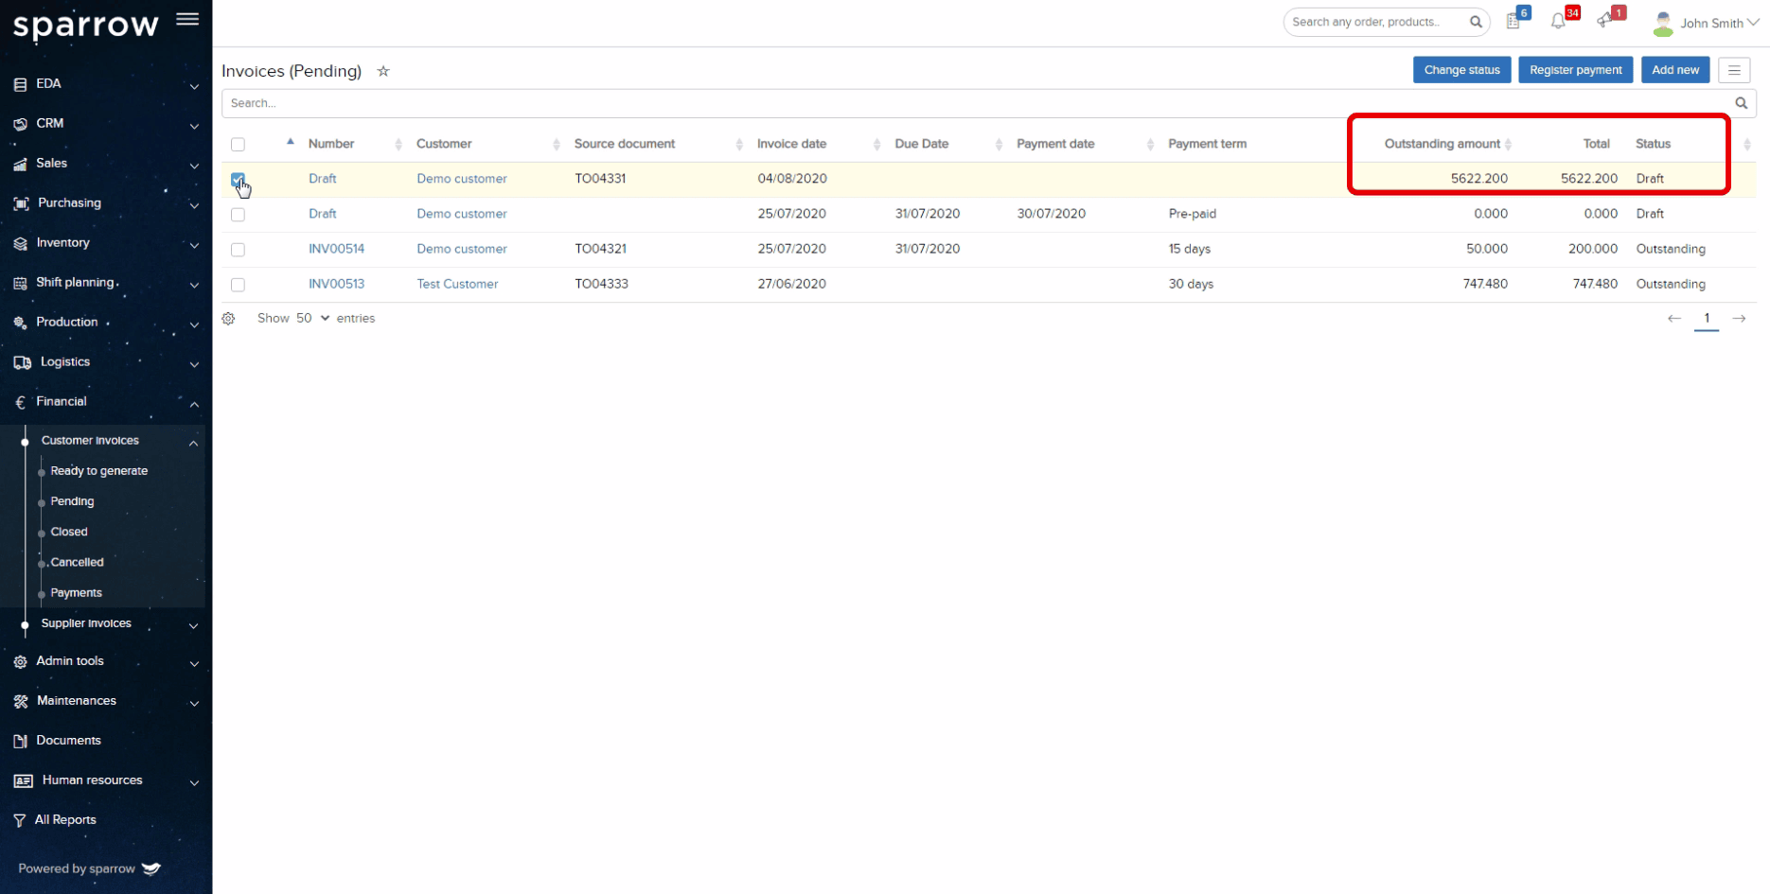Image resolution: width=1770 pixels, height=894 pixels.
Task: Click the notifications bell icon
Action: (x=1558, y=22)
